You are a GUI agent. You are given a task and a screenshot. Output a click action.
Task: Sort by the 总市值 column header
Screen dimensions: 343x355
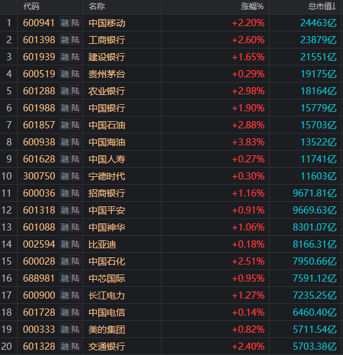tap(322, 7)
